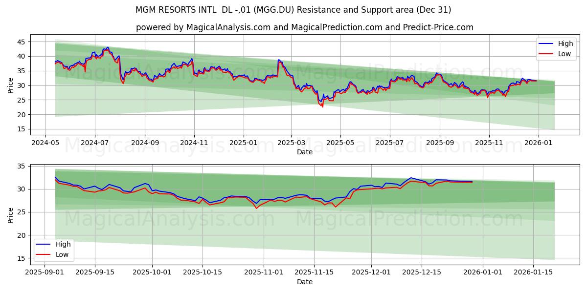Click the '2025-05' tick label

click(340, 143)
